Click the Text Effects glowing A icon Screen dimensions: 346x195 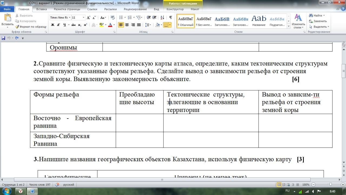point(93,25)
